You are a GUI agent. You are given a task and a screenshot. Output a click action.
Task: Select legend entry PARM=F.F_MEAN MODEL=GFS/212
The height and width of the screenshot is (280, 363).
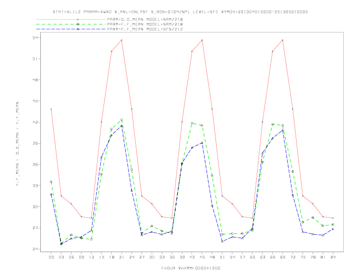tap(145, 29)
